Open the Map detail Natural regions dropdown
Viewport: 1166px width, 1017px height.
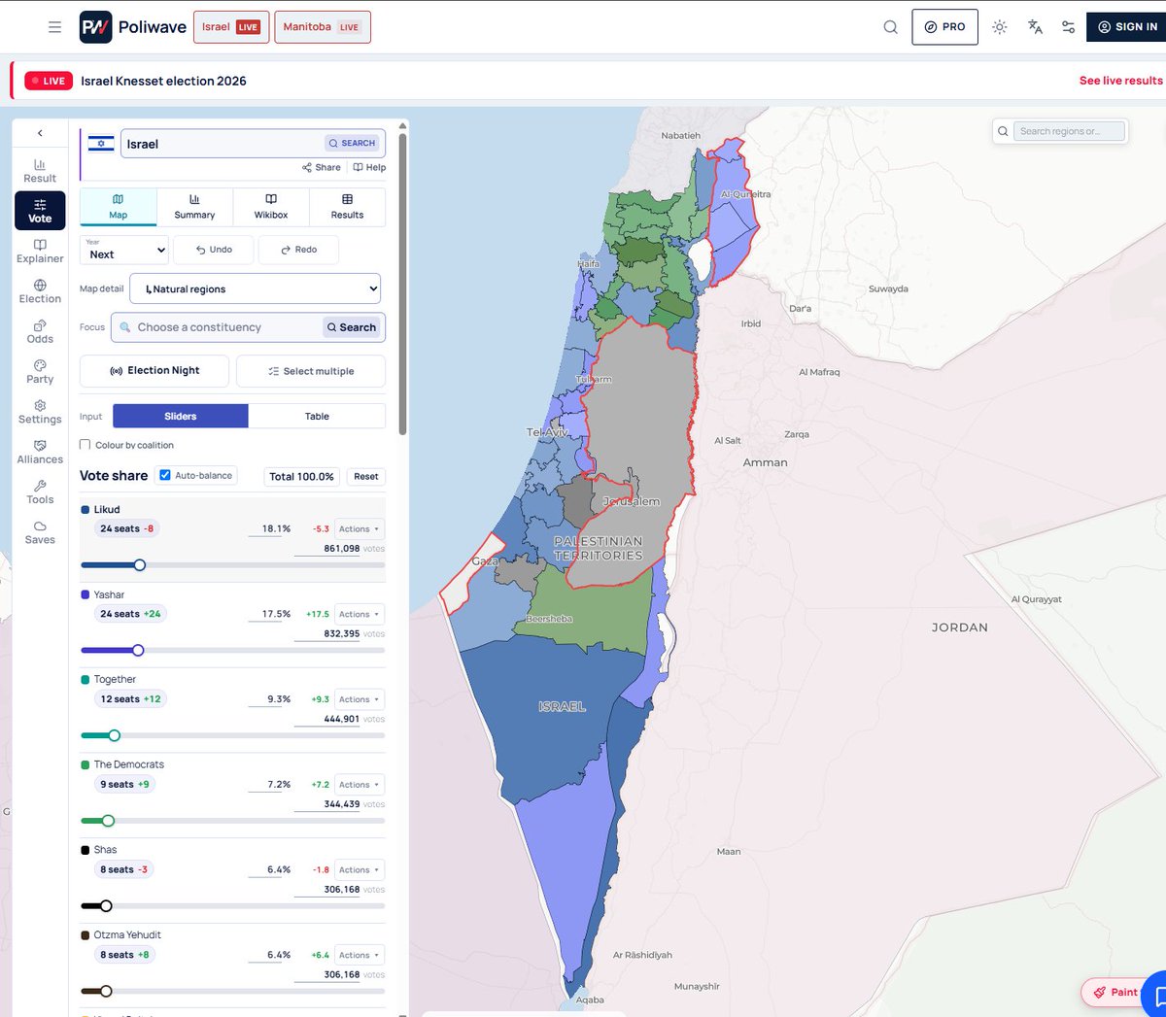point(256,288)
